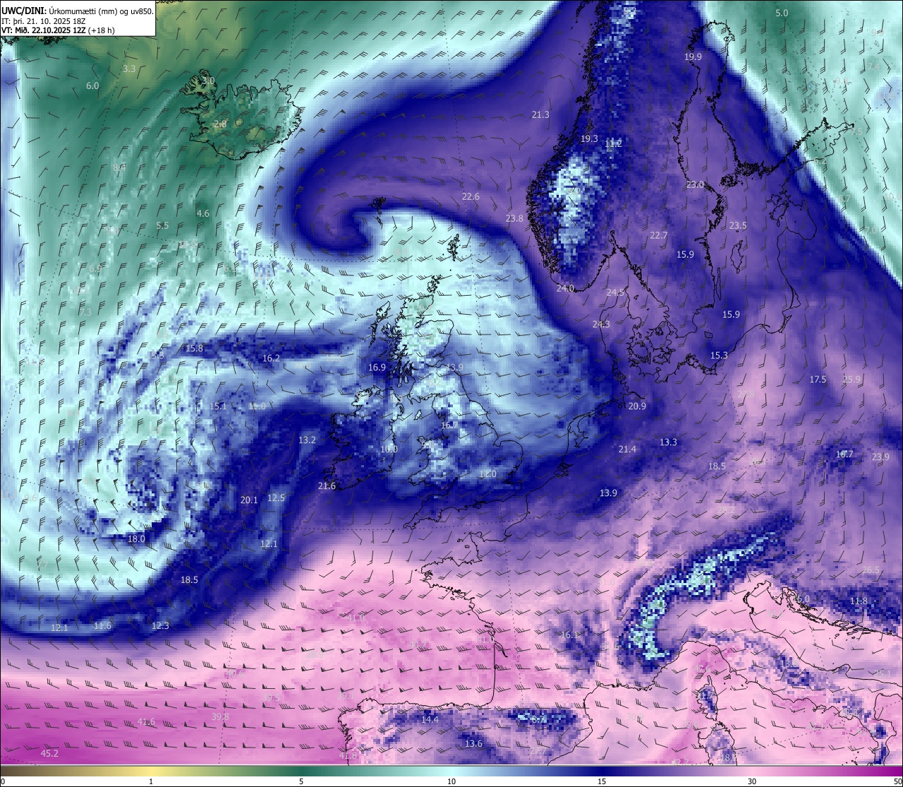
Task: Click the map value '20.9'
Action: pos(637,406)
